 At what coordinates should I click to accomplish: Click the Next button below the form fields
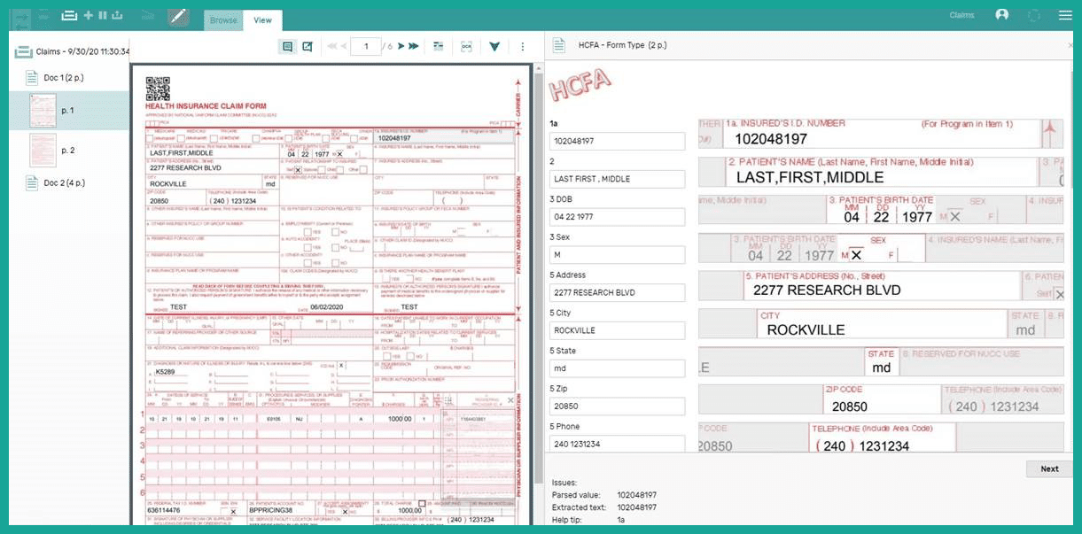click(1048, 468)
